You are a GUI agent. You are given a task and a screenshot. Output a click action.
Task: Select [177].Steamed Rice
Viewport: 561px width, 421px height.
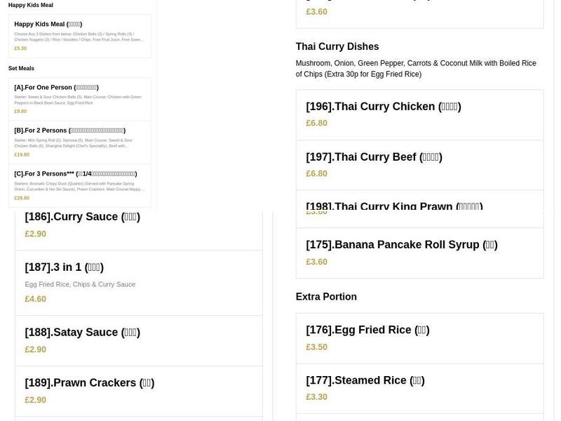(365, 380)
